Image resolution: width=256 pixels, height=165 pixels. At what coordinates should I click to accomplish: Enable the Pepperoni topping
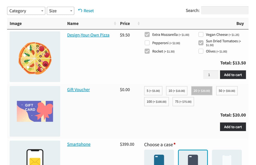click(x=147, y=43)
